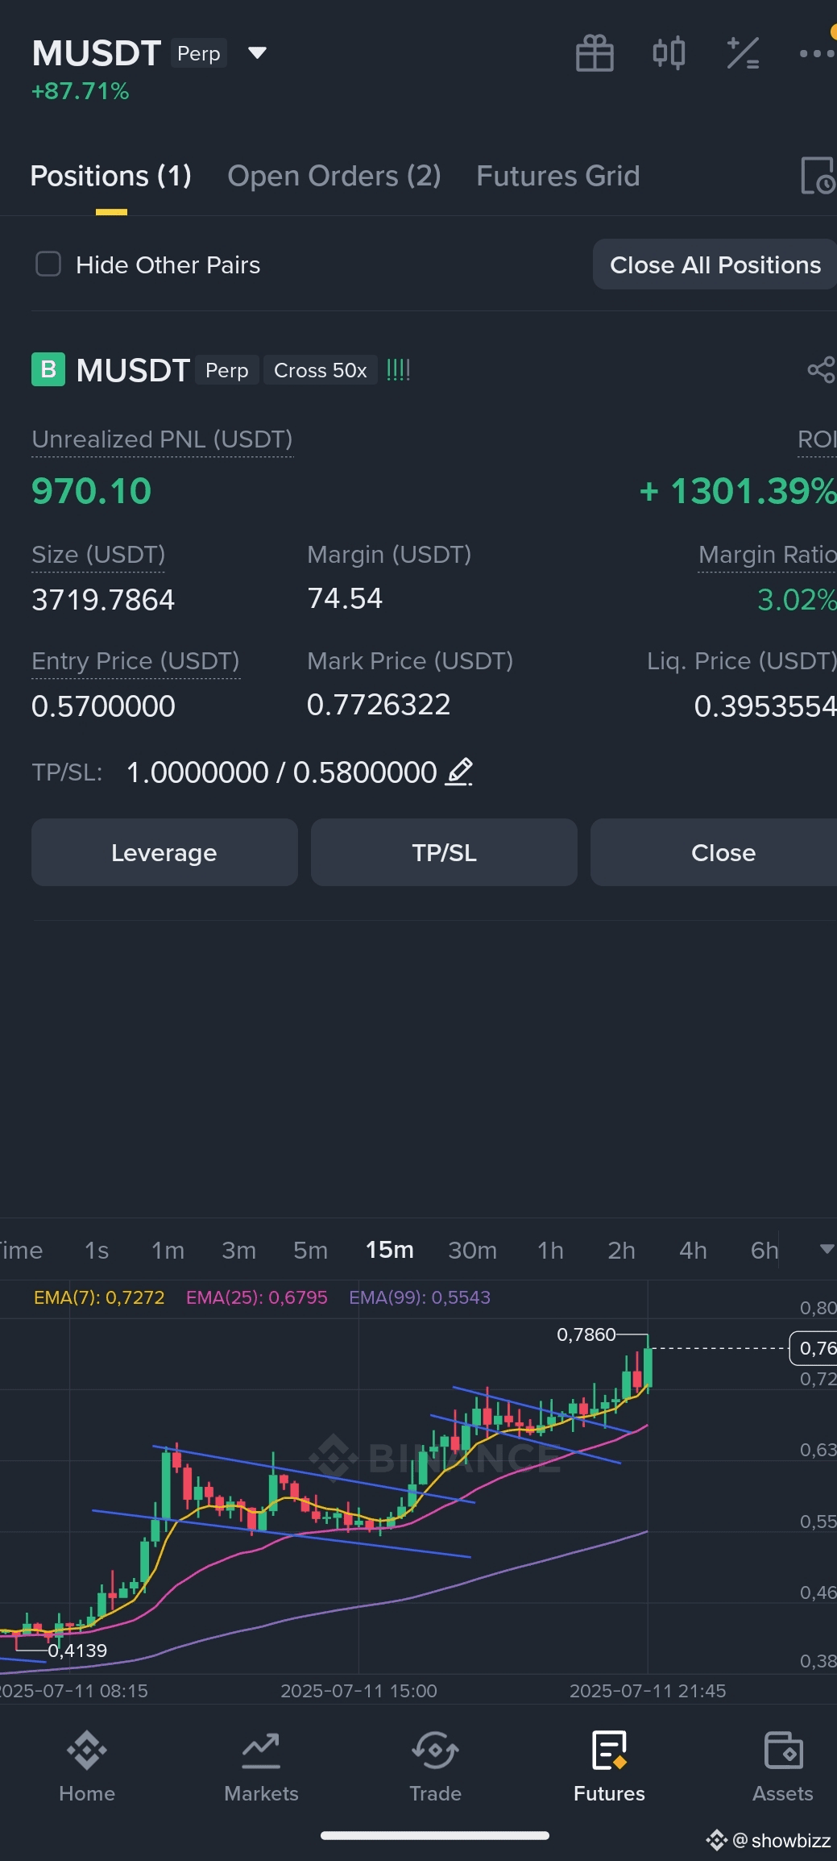Go to Futures

pos(609,1767)
